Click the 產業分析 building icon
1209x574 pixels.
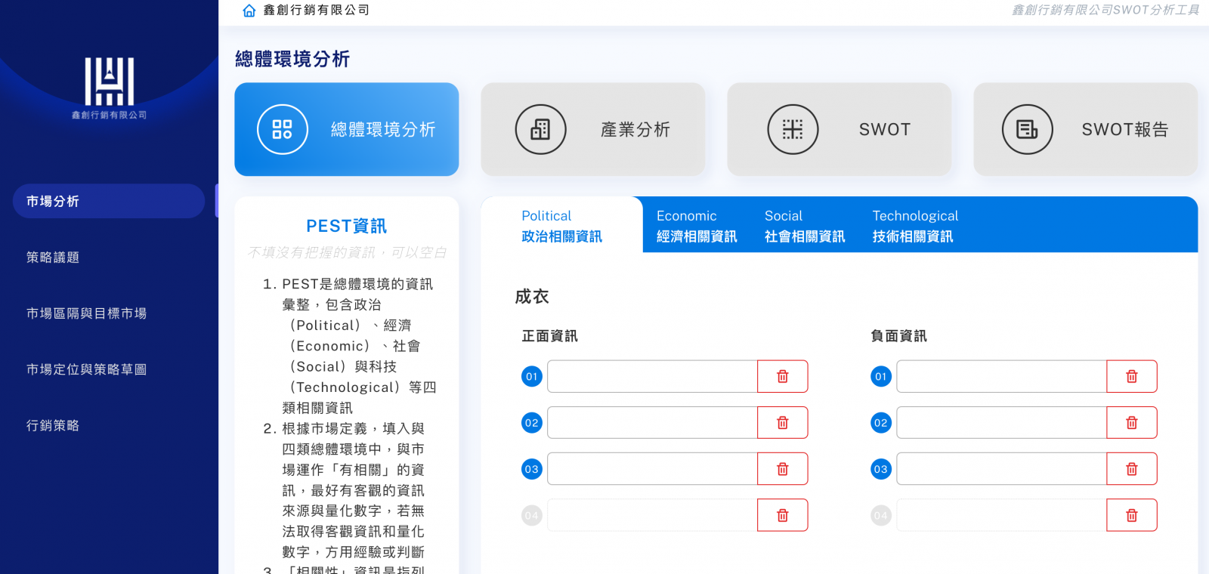click(540, 130)
